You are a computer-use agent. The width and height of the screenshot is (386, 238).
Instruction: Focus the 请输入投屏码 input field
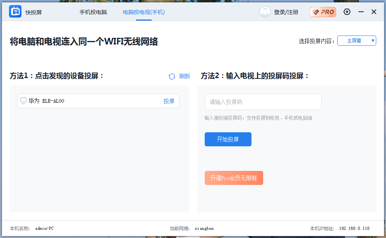(263, 102)
